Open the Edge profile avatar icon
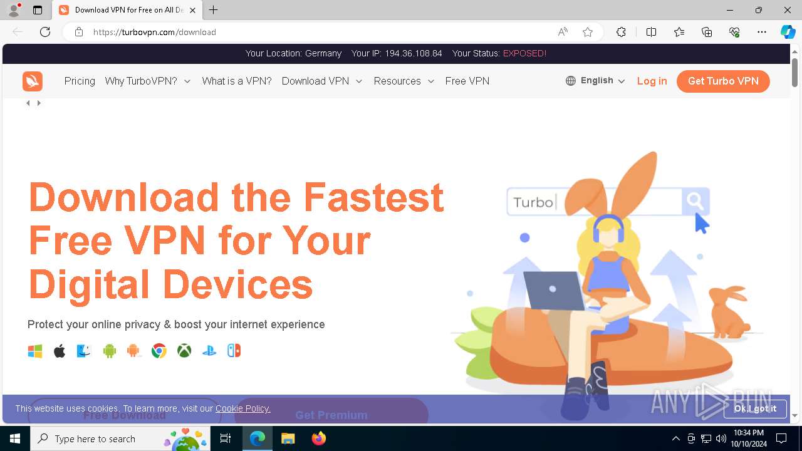This screenshot has height=451, width=802. point(14,10)
